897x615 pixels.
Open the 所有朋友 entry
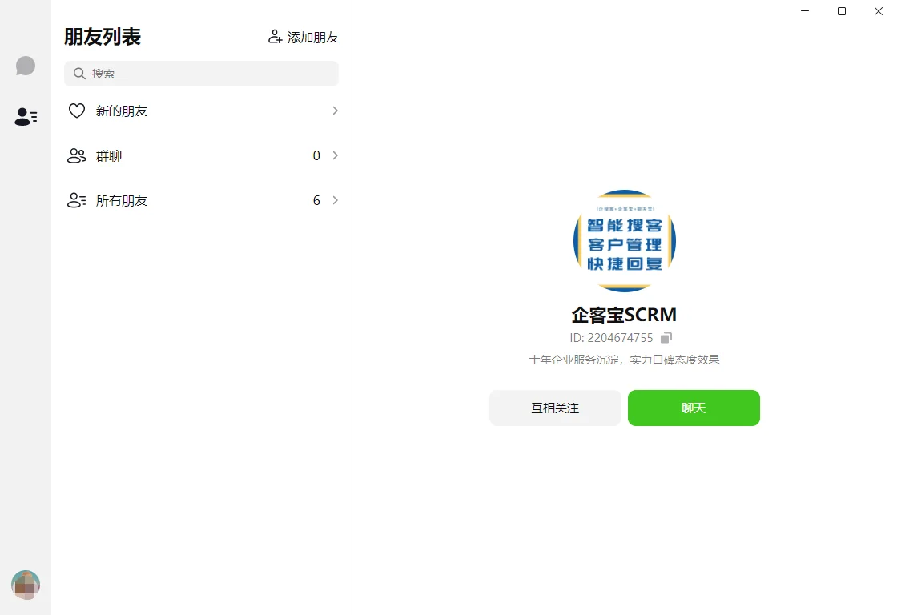(201, 200)
